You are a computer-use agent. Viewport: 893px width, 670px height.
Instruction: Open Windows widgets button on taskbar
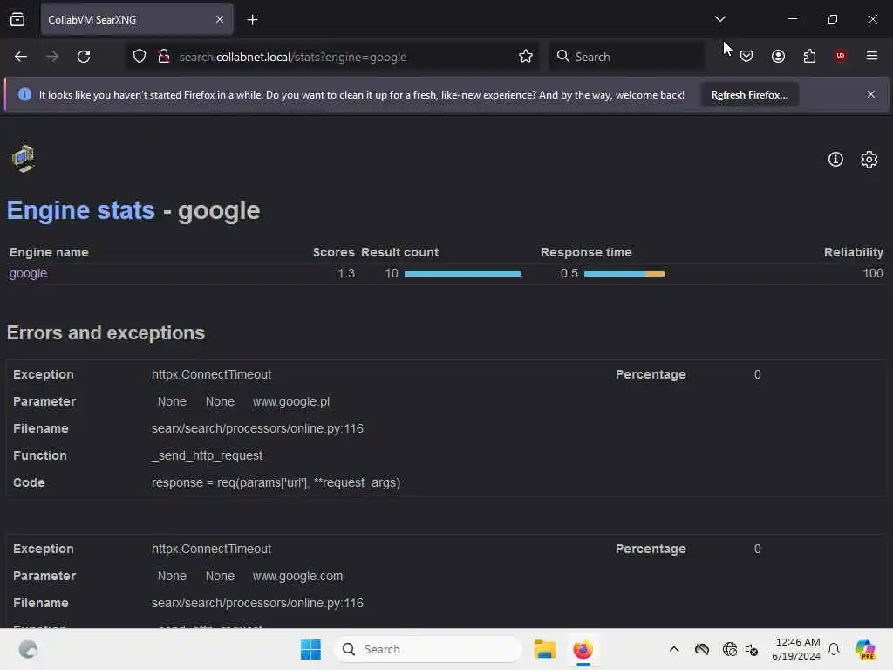(28, 649)
